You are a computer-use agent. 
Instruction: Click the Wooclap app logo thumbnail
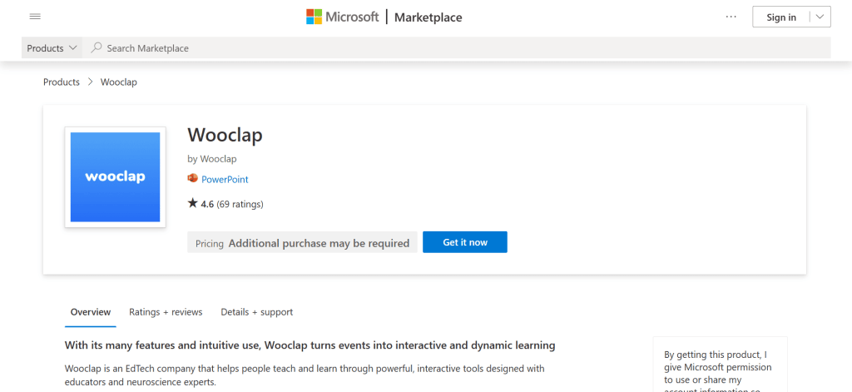click(115, 176)
